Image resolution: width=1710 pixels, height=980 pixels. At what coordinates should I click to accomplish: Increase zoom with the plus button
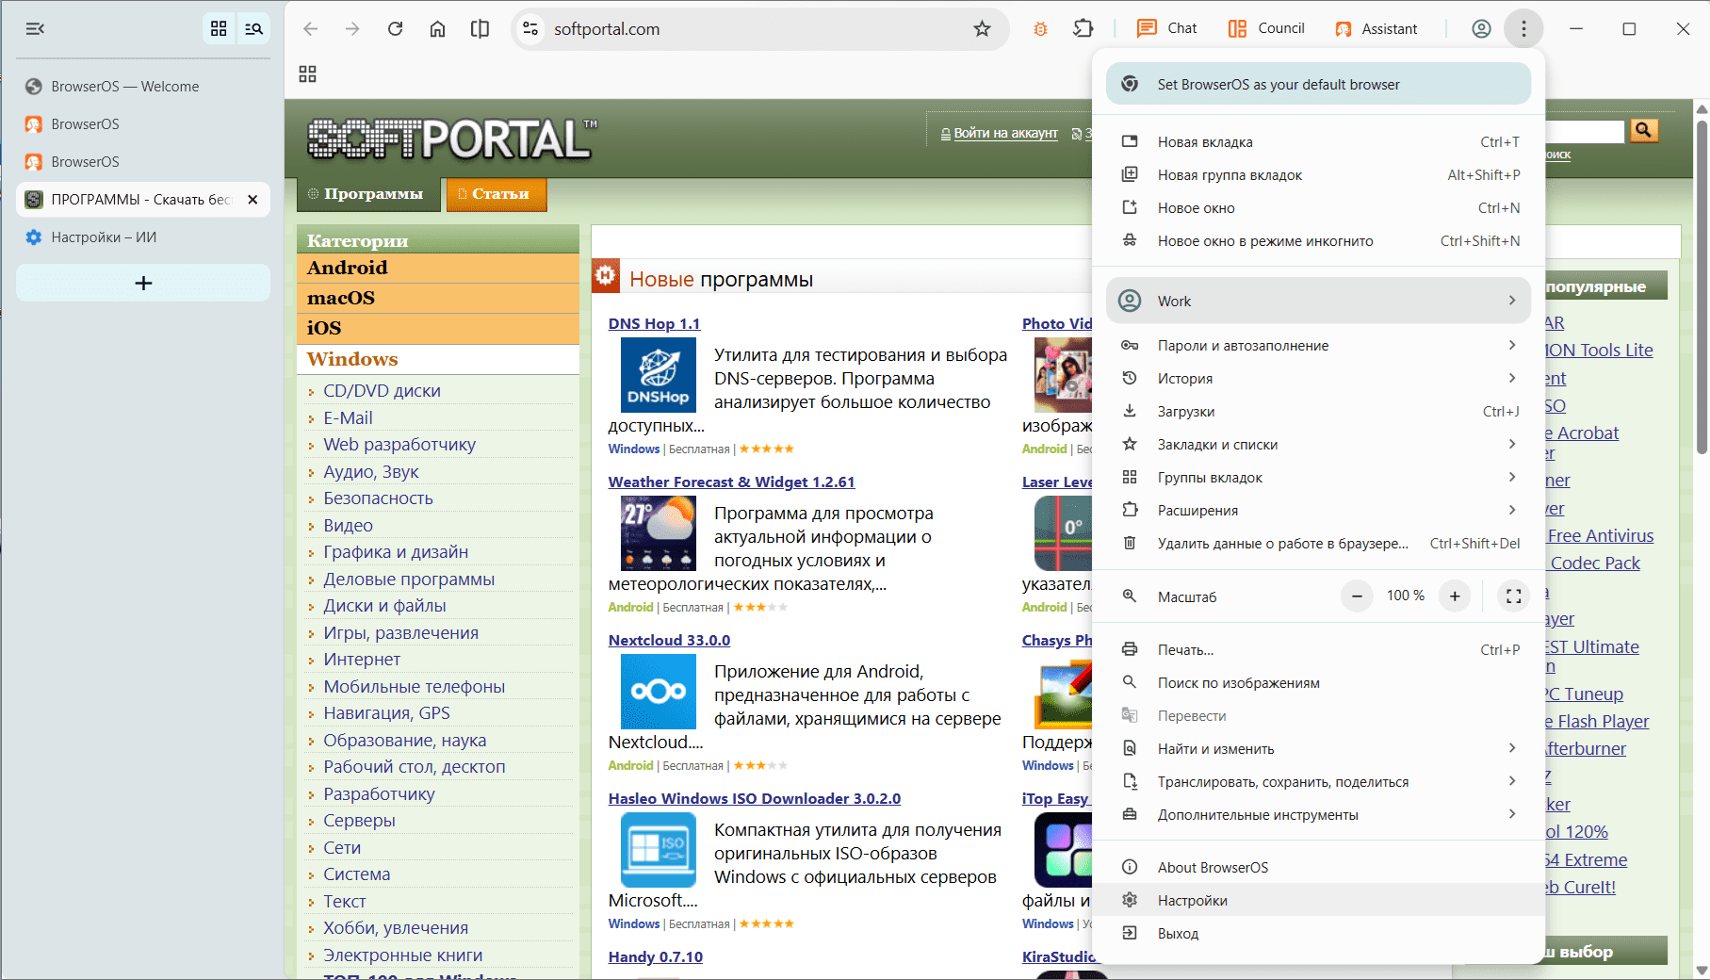click(1455, 596)
